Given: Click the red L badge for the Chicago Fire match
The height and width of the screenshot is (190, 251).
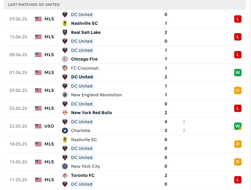Looking at the screenshot, I should [238, 55].
